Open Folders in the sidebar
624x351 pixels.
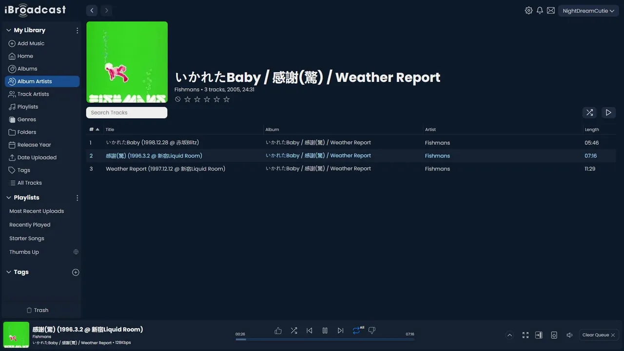coord(42,132)
